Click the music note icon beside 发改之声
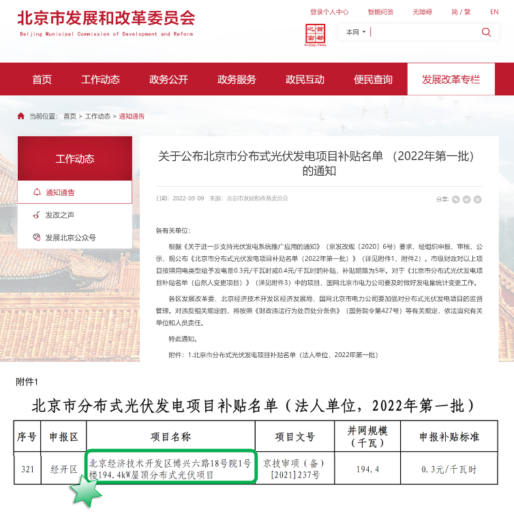Viewport: 514px width, 522px height. (37, 215)
